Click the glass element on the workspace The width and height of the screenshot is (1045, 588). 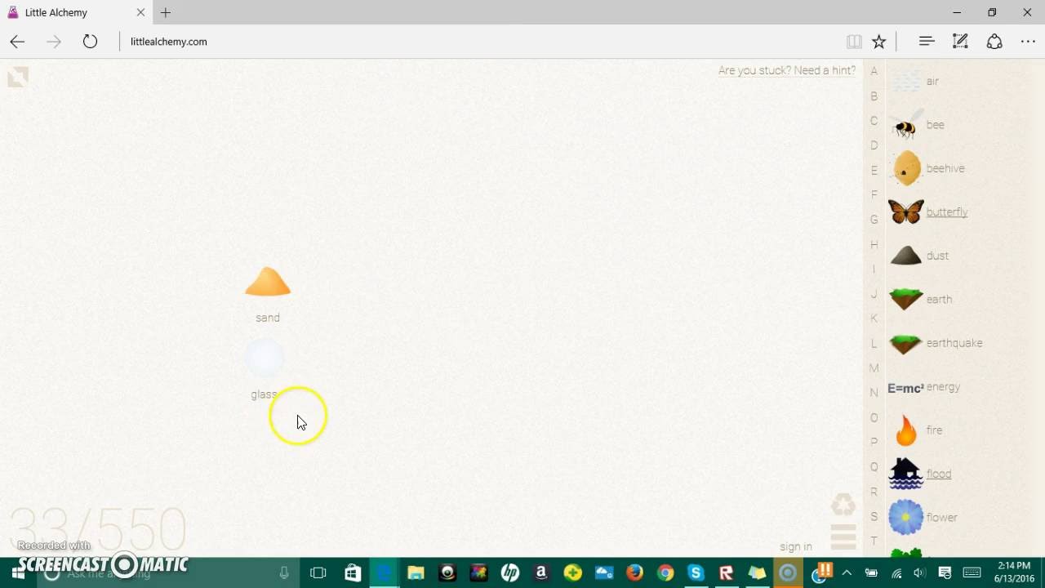click(x=265, y=358)
